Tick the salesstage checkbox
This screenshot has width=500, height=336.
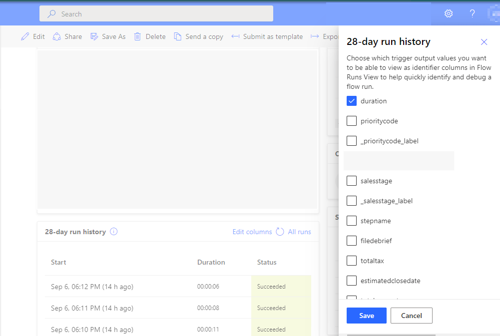[352, 181]
